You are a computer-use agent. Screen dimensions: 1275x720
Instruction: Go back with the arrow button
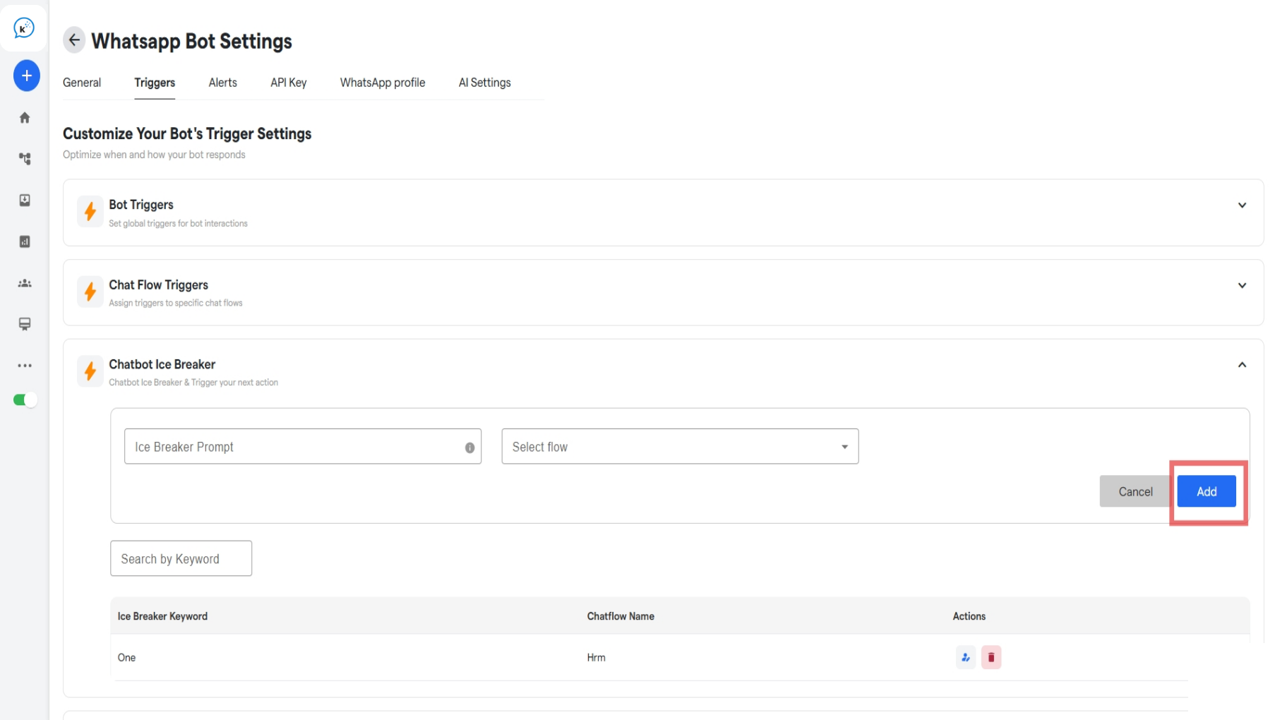[74, 40]
